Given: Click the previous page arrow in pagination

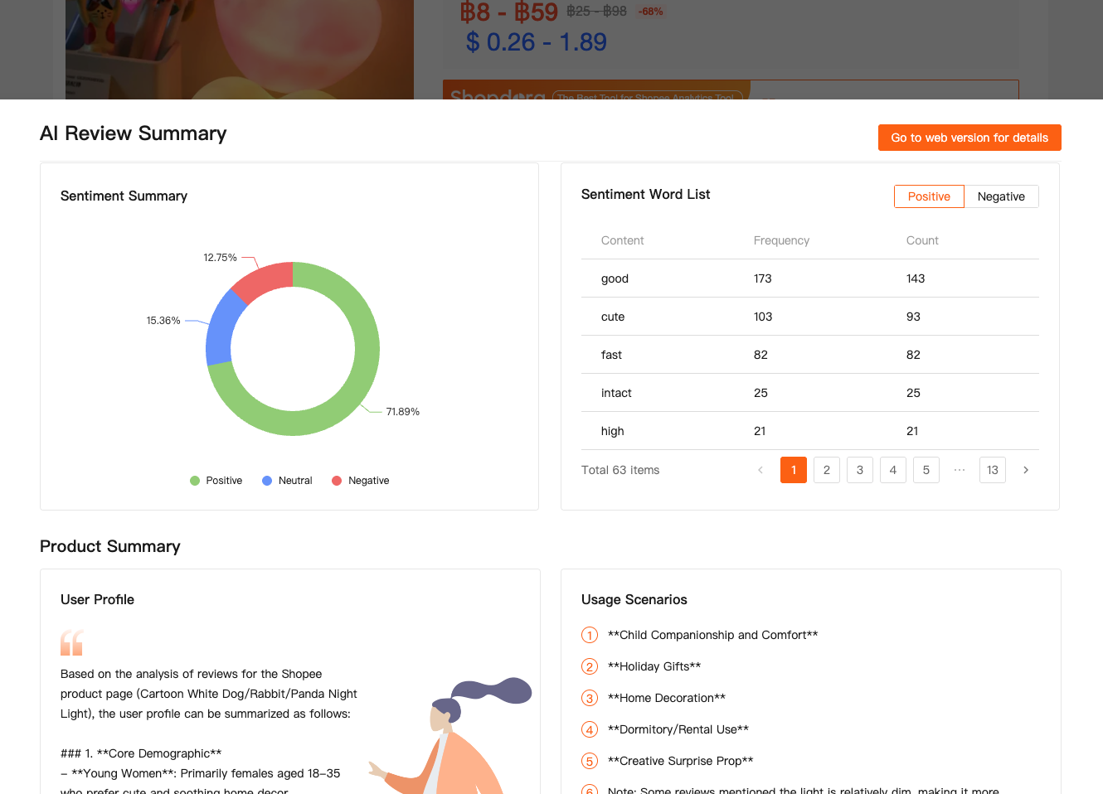Looking at the screenshot, I should 760,470.
